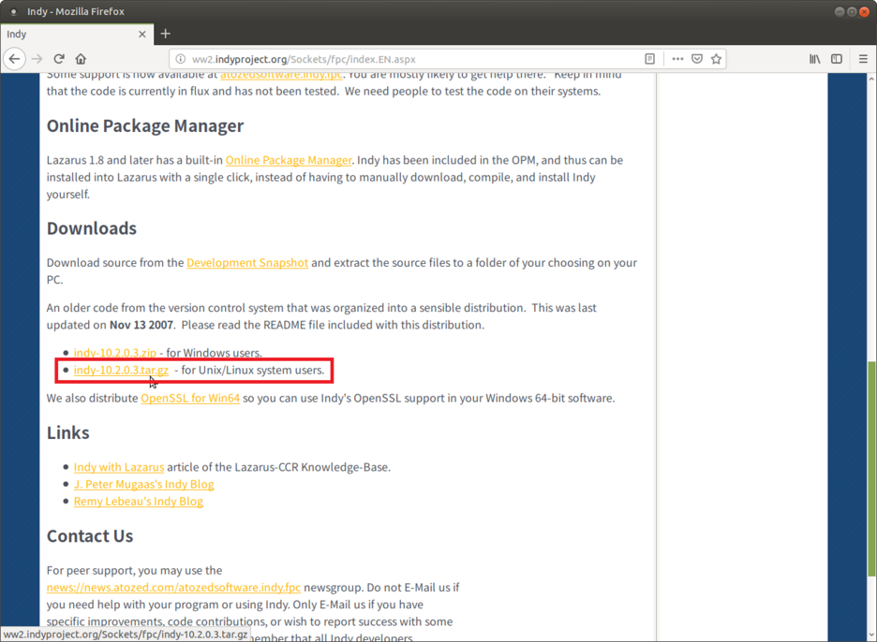Screen dimensions: 877x642
Task: Click the scrollbar down arrow
Action: (x=871, y=635)
